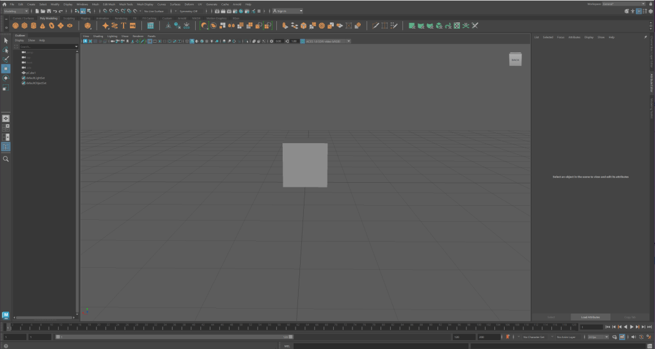This screenshot has width=655, height=349.
Task: Click the search magnifier icon in left sidebar
Action: [x=6, y=159]
